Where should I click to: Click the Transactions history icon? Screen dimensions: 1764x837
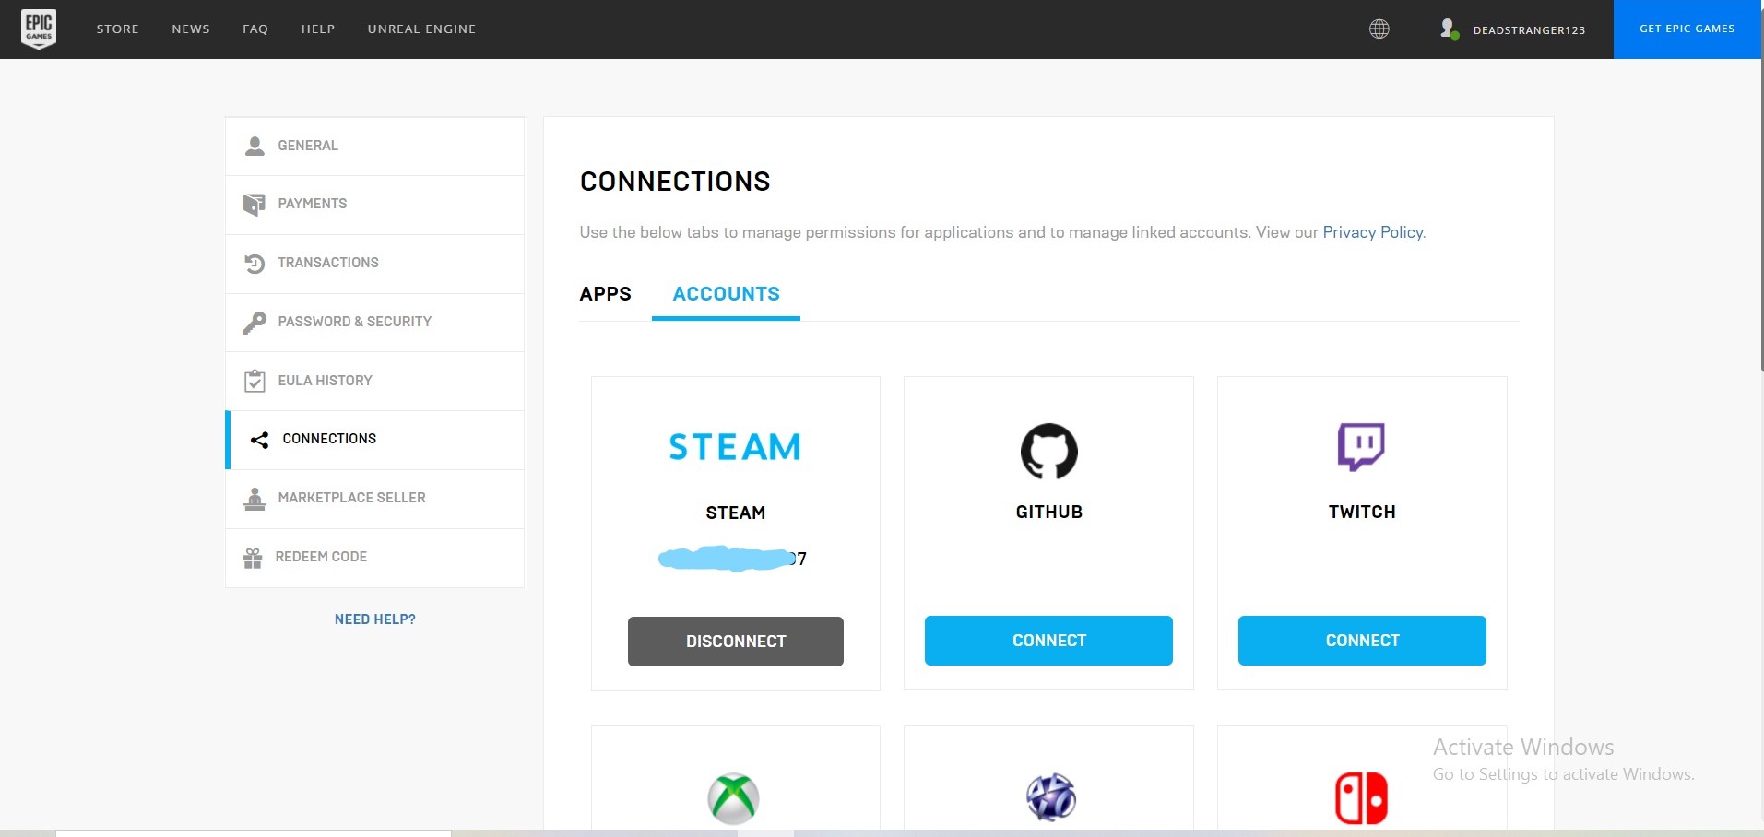(255, 263)
